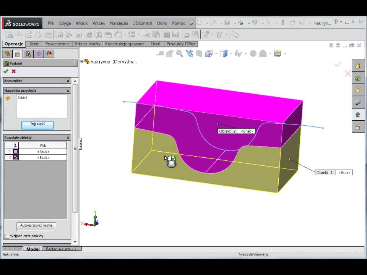Image resolution: width=367 pixels, height=275 pixels.
Task: Switch to the Powierzchnie tab
Action: (57, 44)
